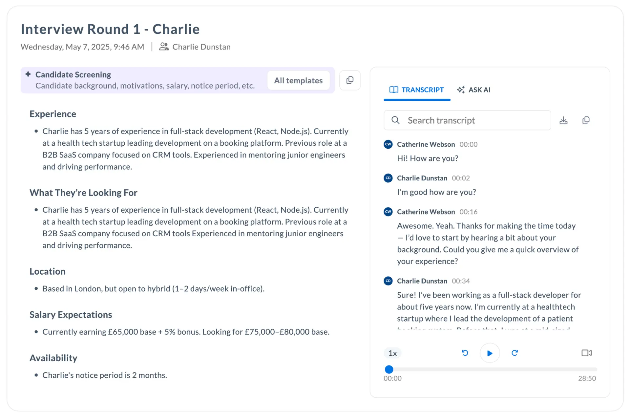
Task: Copy the Candidate Screening notes
Action: tap(350, 80)
